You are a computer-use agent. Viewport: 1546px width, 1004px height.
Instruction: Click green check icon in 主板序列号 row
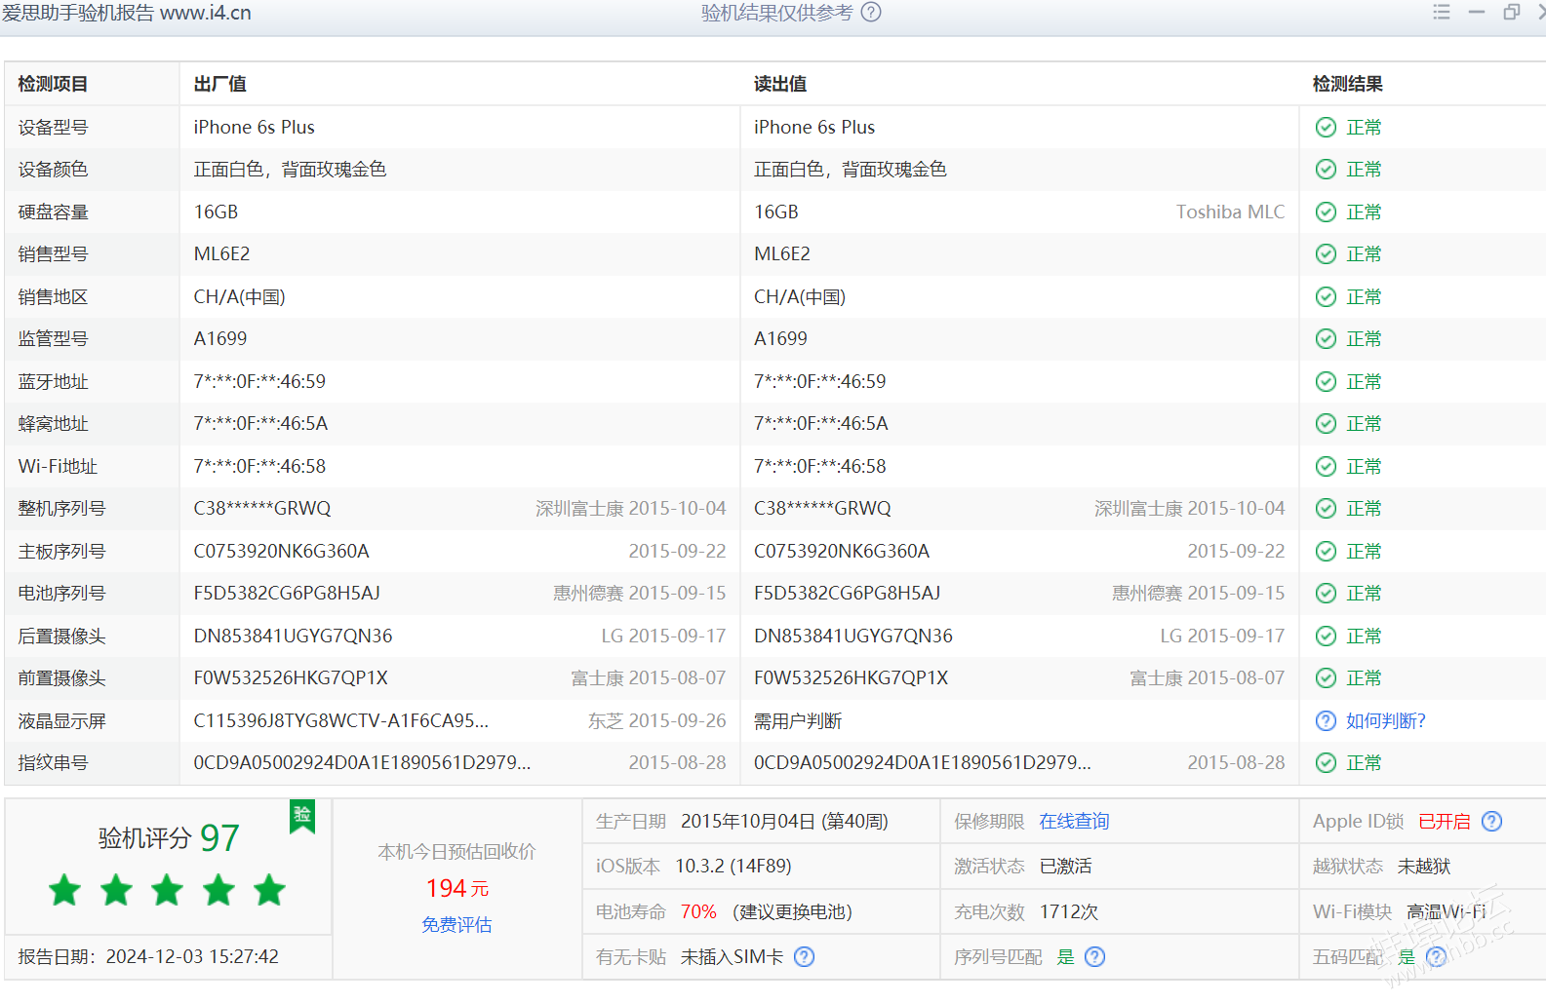(x=1326, y=551)
